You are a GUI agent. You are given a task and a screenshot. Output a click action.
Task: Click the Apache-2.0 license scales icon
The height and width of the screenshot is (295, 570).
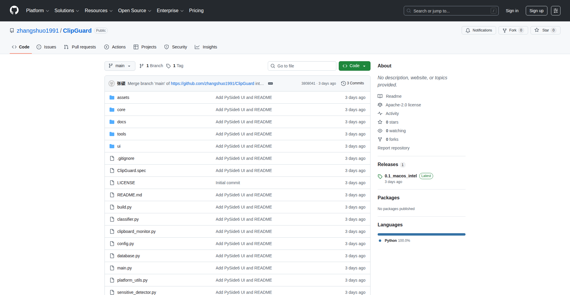coord(380,105)
